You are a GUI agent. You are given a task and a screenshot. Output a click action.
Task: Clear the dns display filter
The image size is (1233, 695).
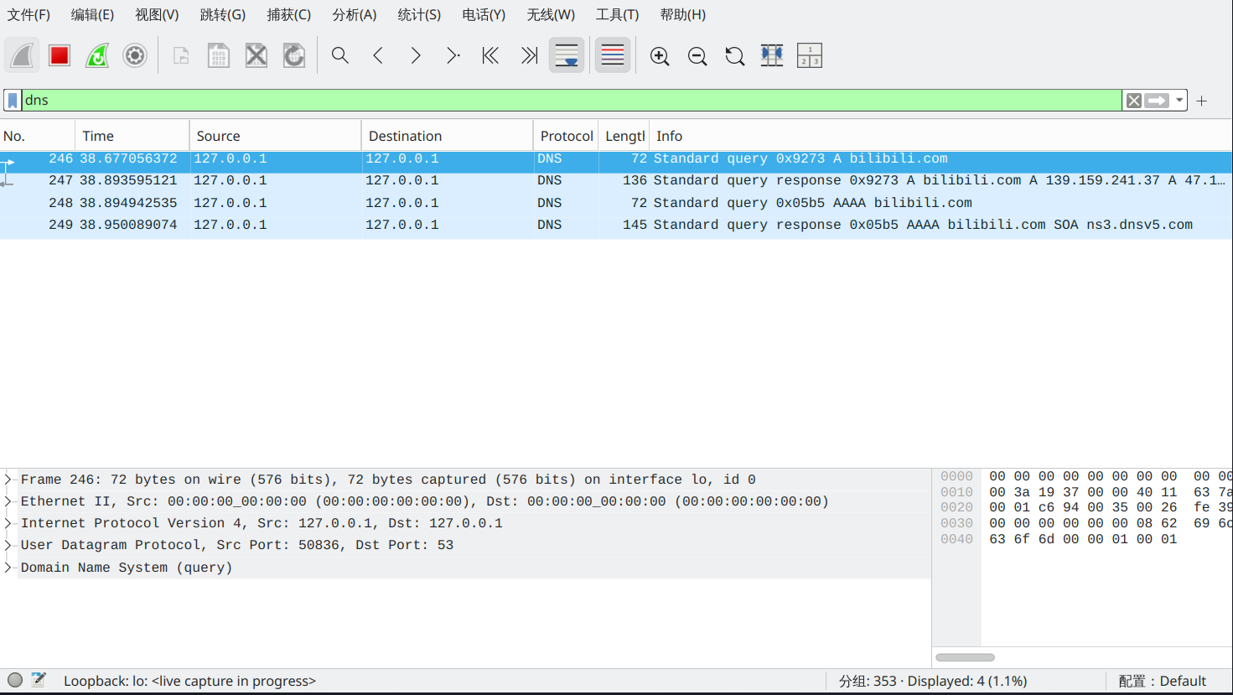(1133, 101)
